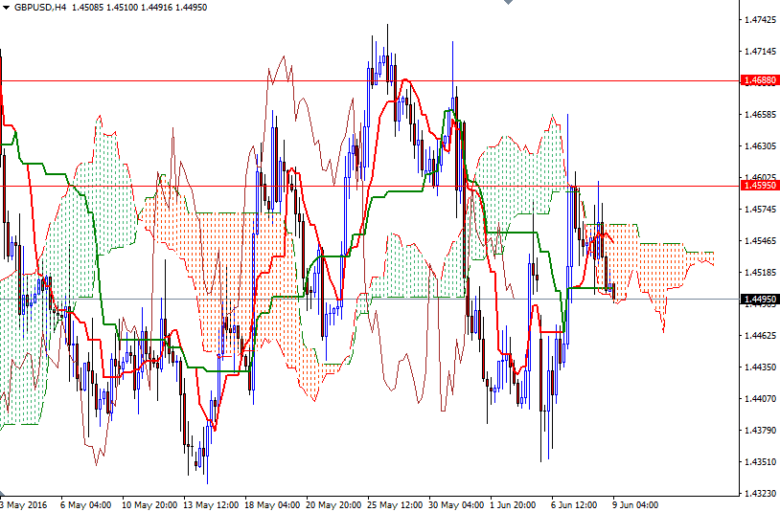
Task: Click the 13 May 12:00 time label
Action: (x=211, y=504)
